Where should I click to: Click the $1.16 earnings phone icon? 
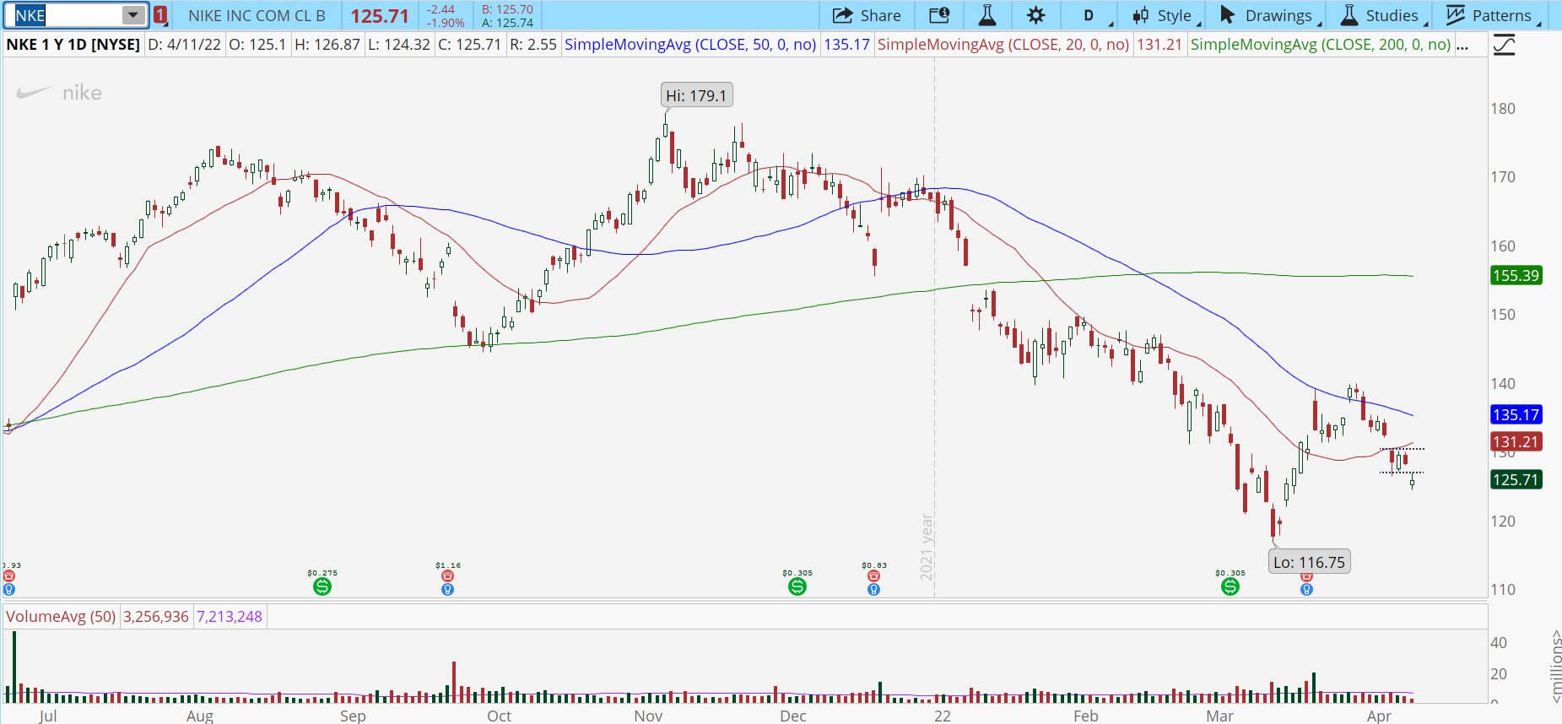click(447, 576)
